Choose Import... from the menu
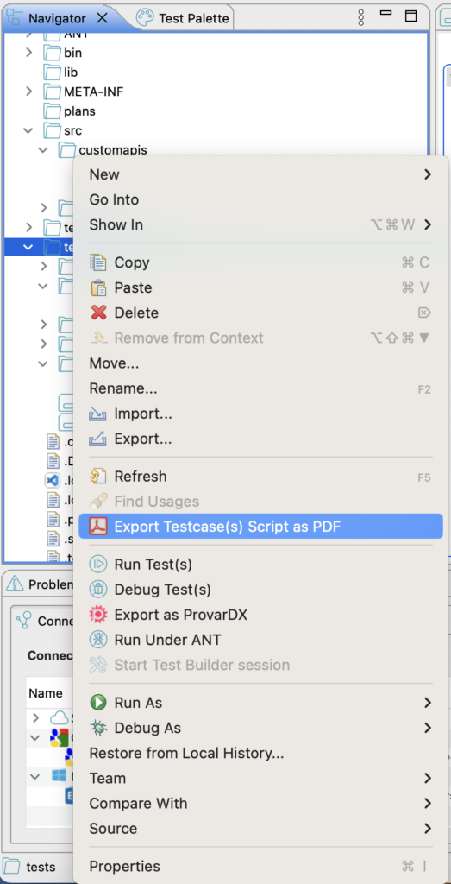The width and height of the screenshot is (451, 884). 260,414
